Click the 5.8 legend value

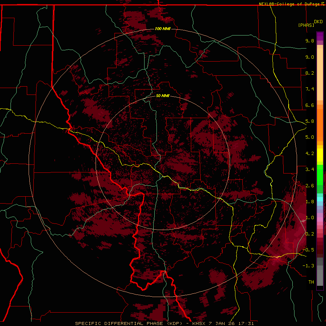[310, 121]
